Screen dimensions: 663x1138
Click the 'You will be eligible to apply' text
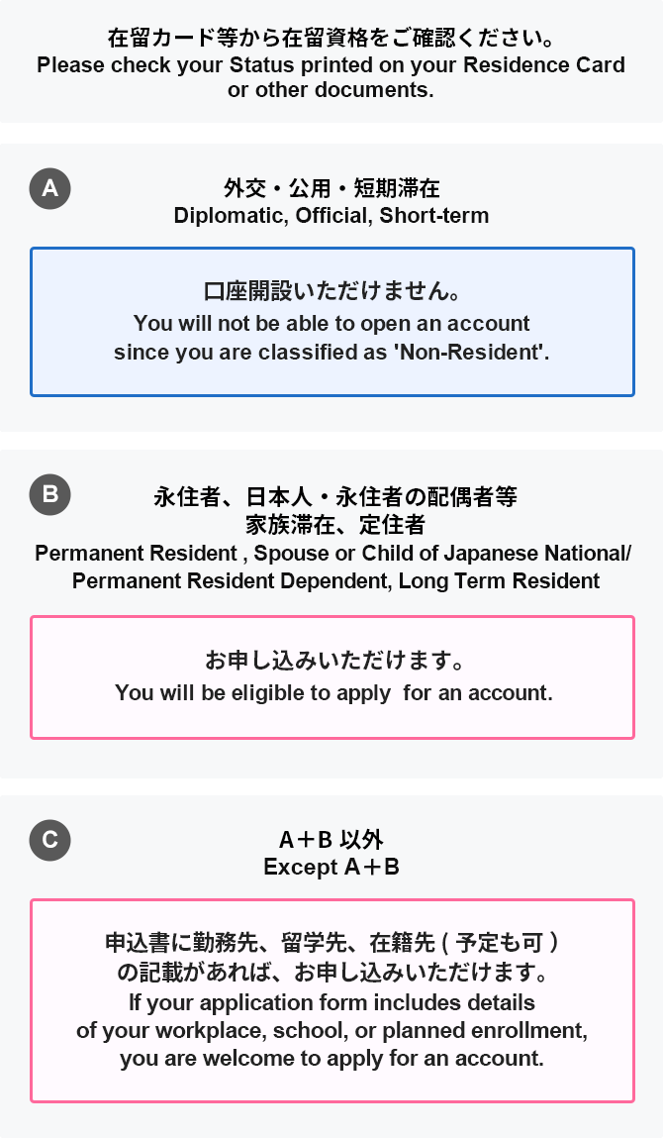(333, 693)
